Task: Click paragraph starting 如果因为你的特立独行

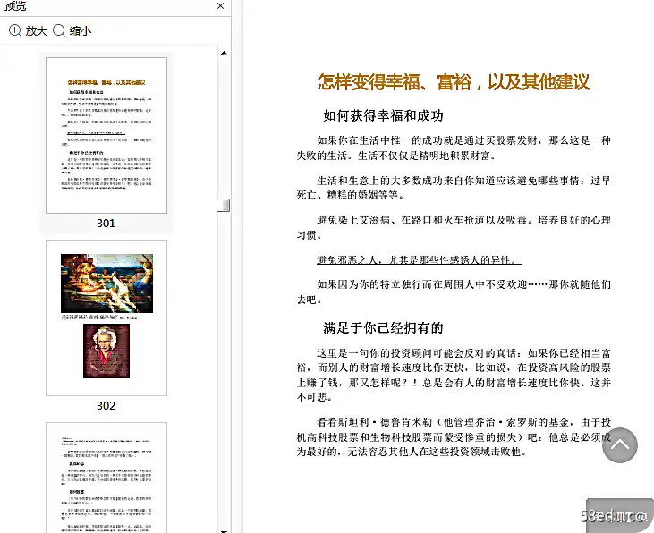Action: pos(454,292)
